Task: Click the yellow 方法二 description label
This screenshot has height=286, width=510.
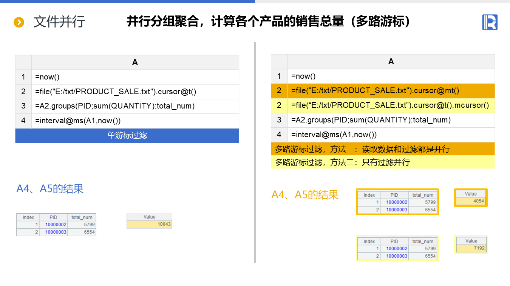Action: click(342, 162)
